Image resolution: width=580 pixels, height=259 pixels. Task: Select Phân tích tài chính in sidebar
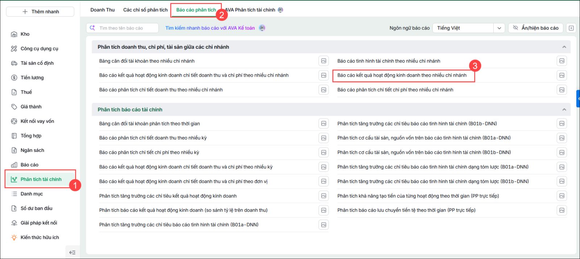[x=41, y=179]
